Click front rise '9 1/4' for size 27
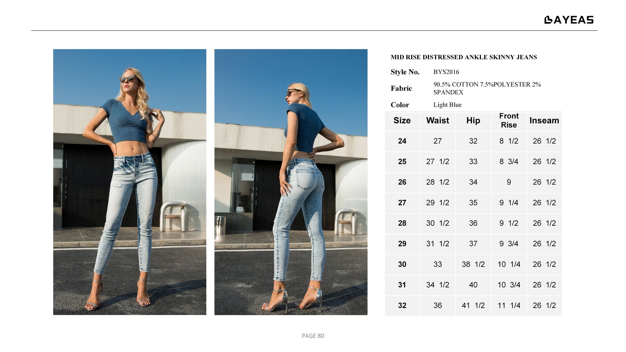 509,203
